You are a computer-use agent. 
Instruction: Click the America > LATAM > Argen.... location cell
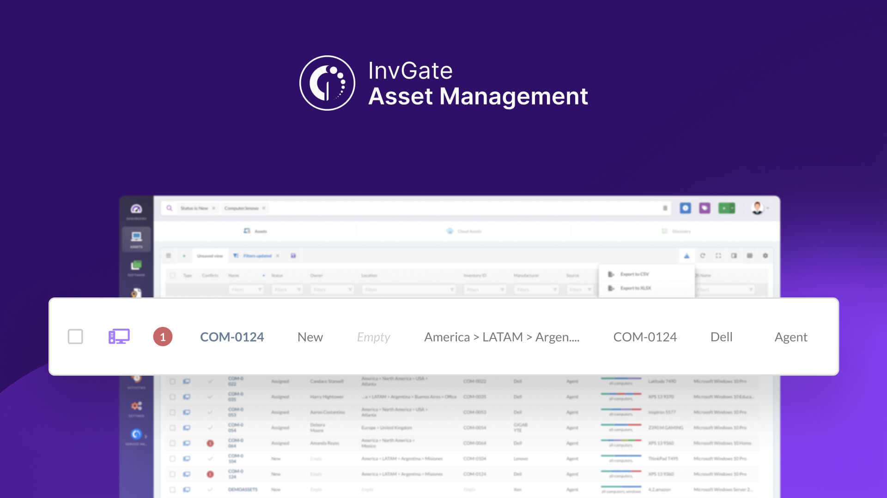[502, 337]
